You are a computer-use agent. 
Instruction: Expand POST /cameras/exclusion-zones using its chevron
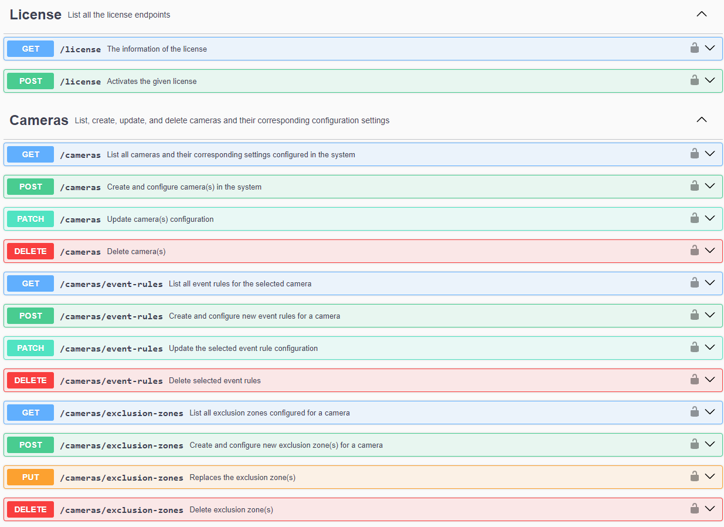(x=710, y=444)
